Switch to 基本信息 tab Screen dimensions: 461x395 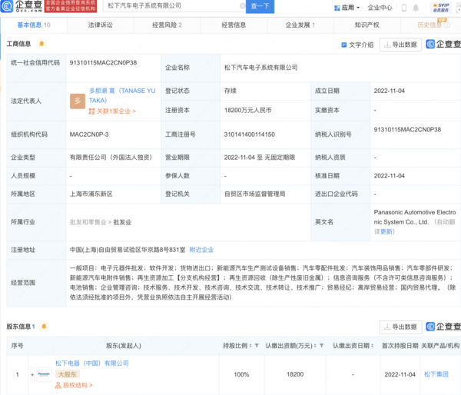click(x=34, y=25)
